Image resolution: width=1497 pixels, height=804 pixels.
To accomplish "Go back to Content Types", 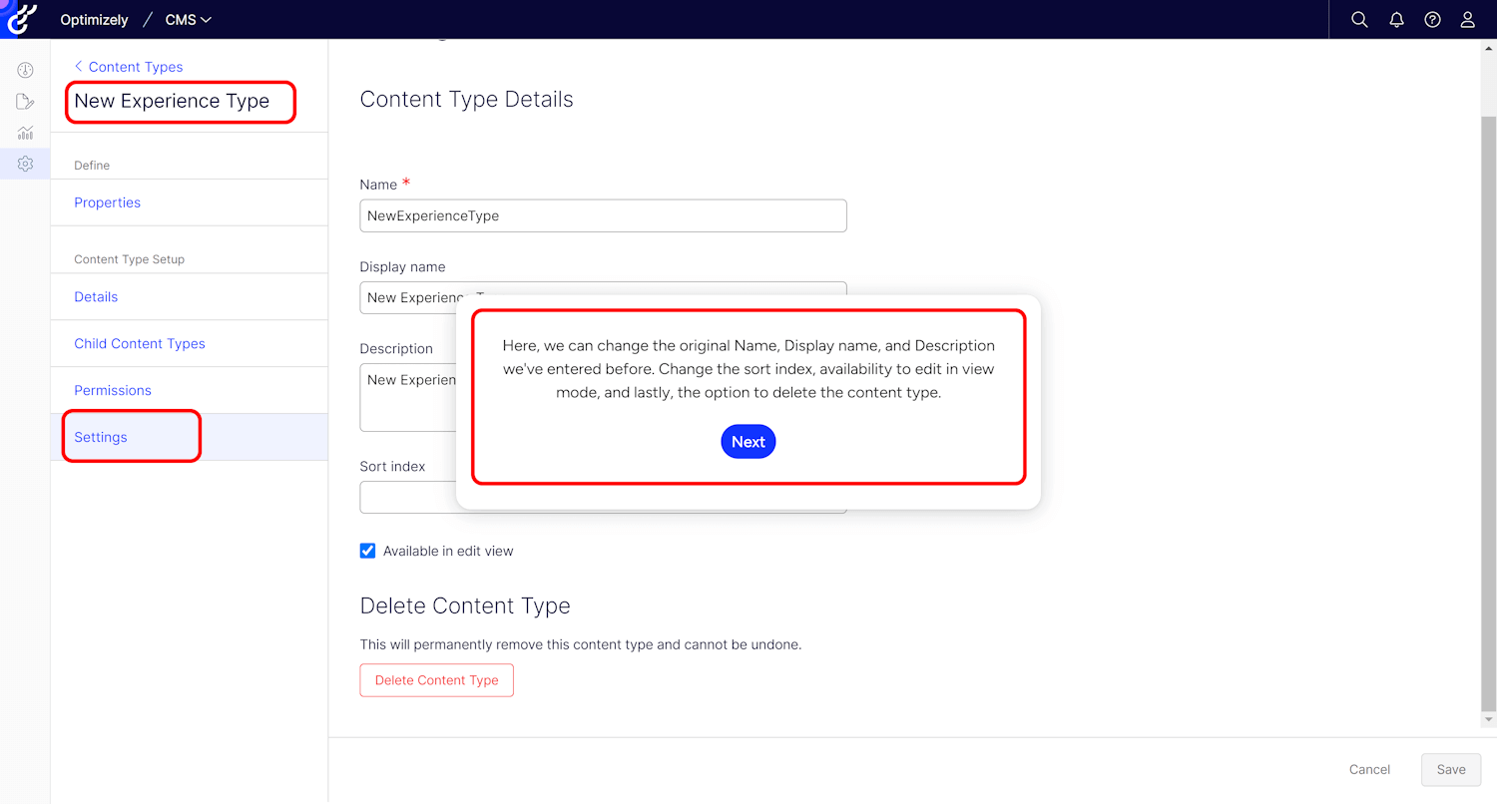I will (129, 67).
